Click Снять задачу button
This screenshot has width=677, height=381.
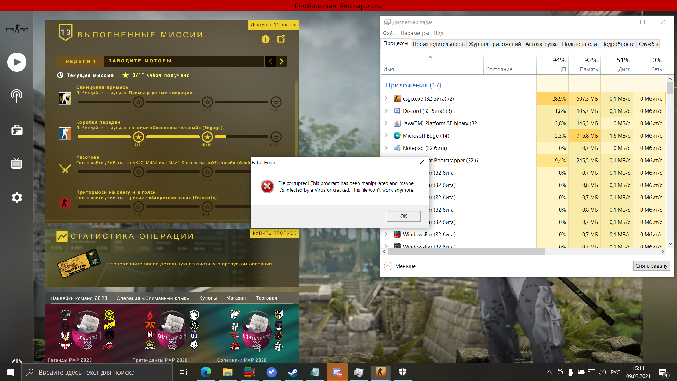[651, 266]
